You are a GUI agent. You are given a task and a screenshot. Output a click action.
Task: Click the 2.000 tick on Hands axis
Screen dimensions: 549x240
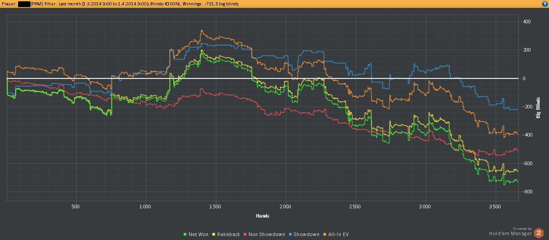[286, 206]
